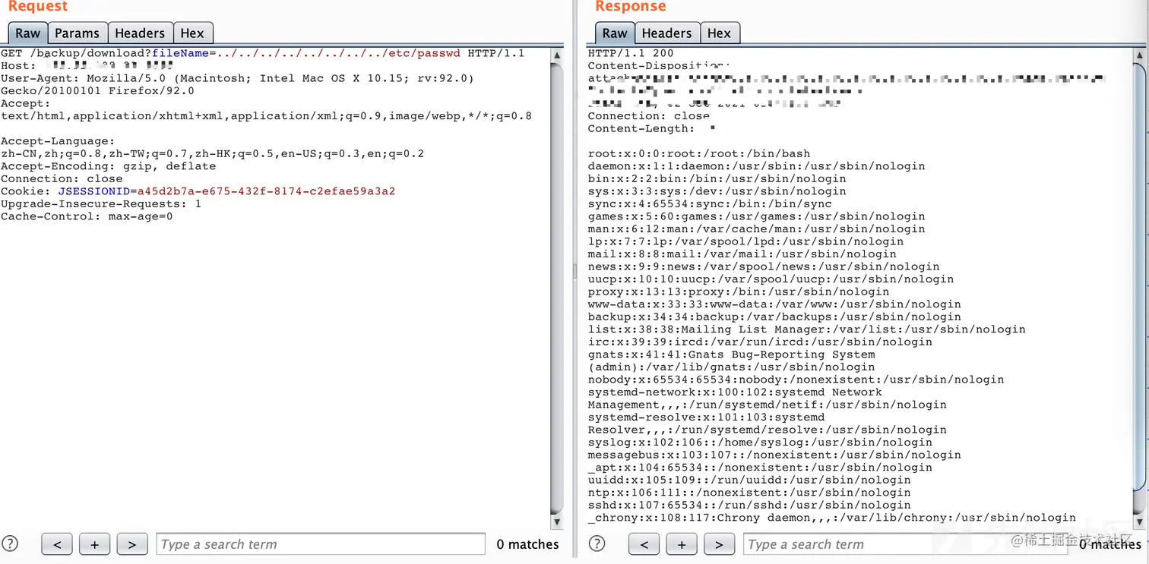1149x564 pixels.
Task: Click the _chrony passwd entry
Action: [x=832, y=518]
